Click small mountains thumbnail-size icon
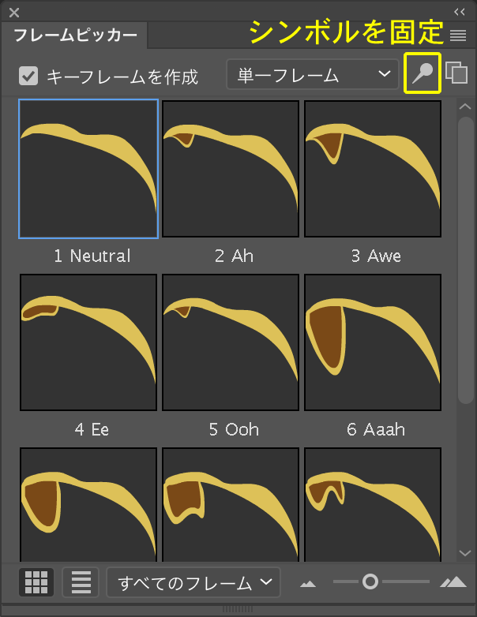This screenshot has height=617, width=477. 308,584
